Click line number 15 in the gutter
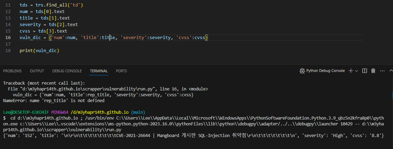This screenshot has height=149, width=393. (x=8, y=31)
